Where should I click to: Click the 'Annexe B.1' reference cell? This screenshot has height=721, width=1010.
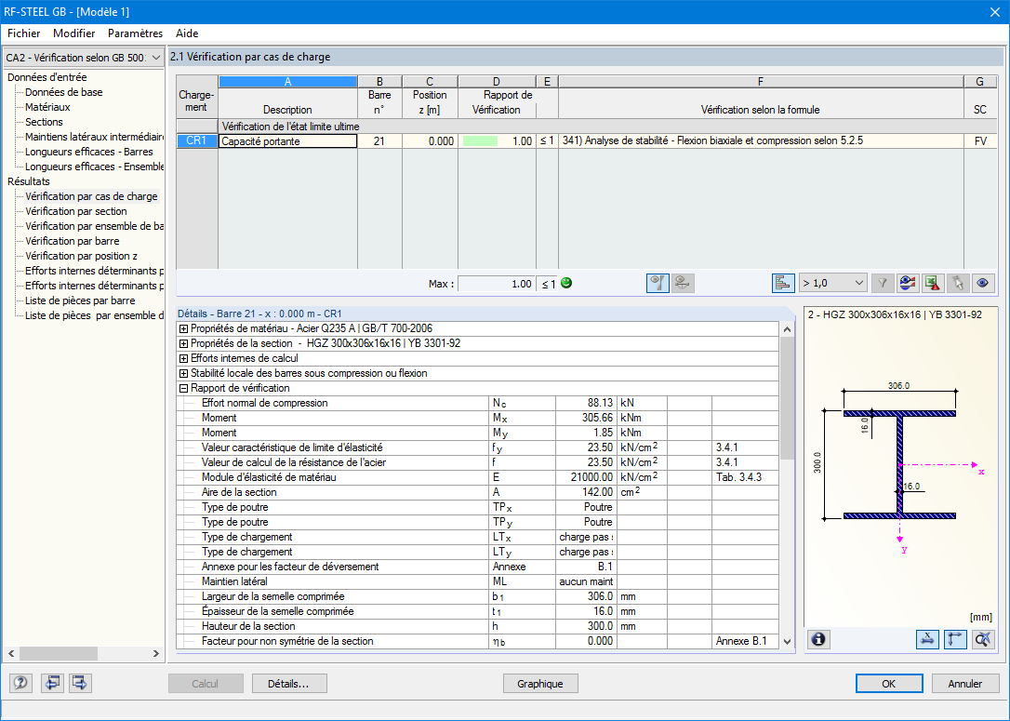click(745, 641)
